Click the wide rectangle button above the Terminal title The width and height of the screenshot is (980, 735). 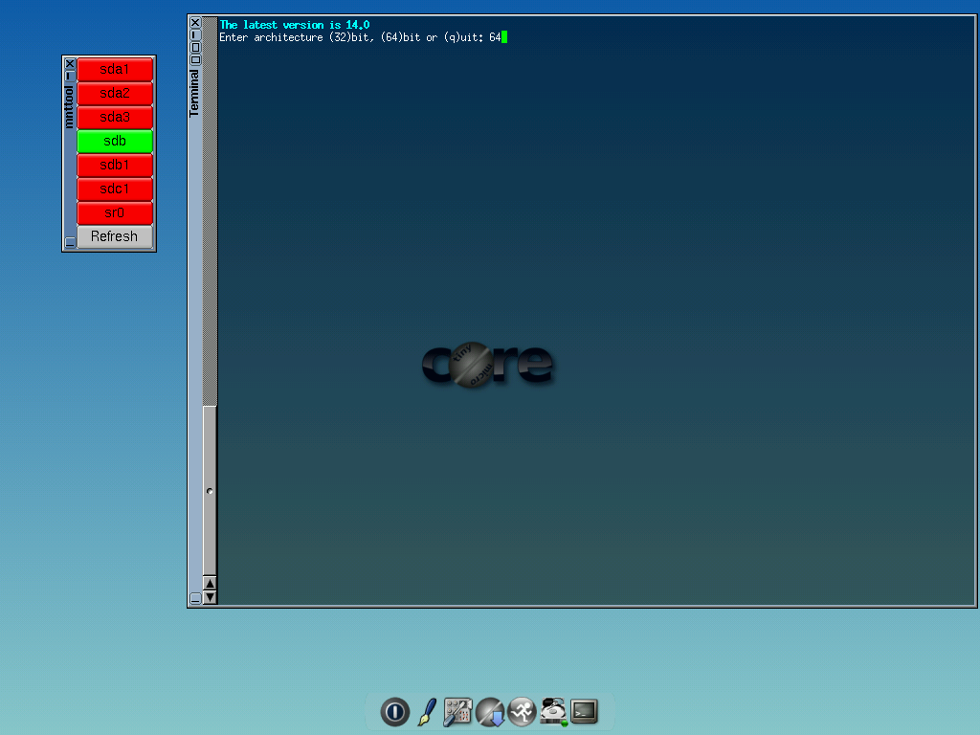pos(195,60)
